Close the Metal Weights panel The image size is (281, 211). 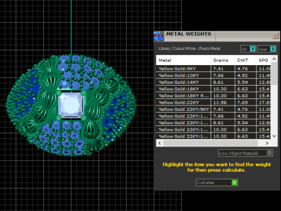(275, 36)
